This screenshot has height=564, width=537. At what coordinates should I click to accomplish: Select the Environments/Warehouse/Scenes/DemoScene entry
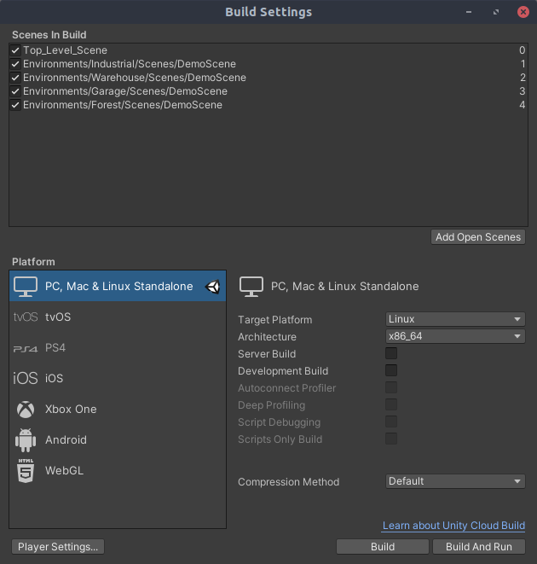pyautogui.click(x=268, y=78)
